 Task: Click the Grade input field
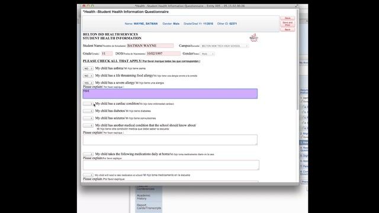107,54
